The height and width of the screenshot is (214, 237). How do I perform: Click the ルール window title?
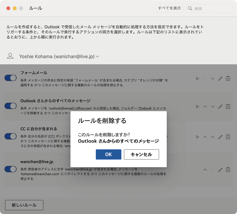pos(35,8)
